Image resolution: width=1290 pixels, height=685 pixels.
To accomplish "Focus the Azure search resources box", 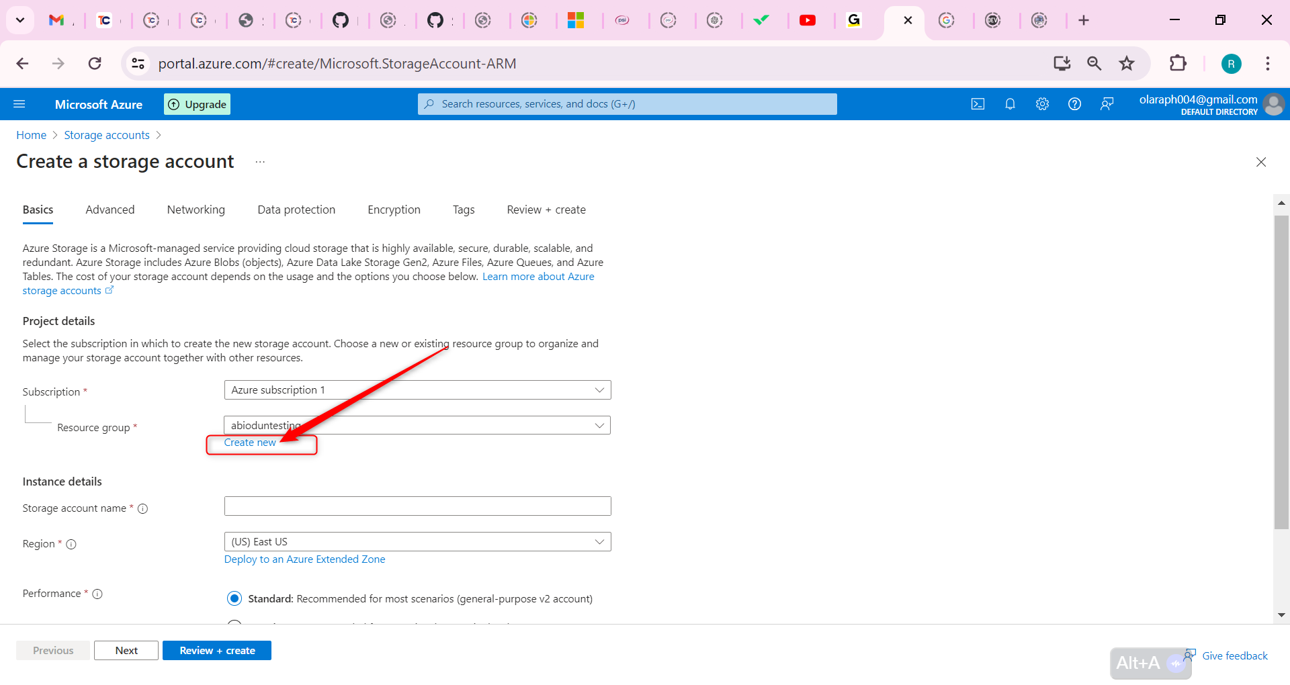I will (628, 104).
